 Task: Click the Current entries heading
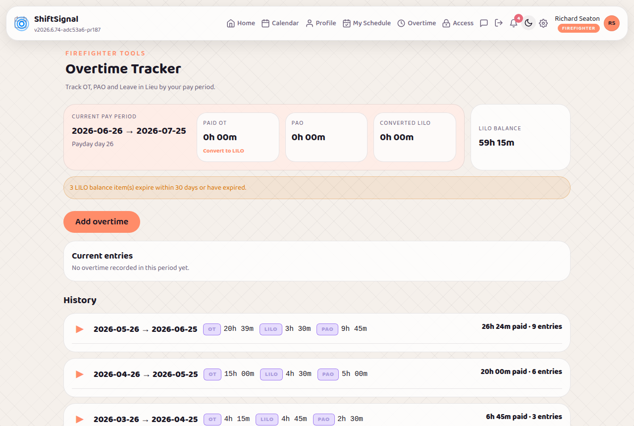click(x=102, y=256)
